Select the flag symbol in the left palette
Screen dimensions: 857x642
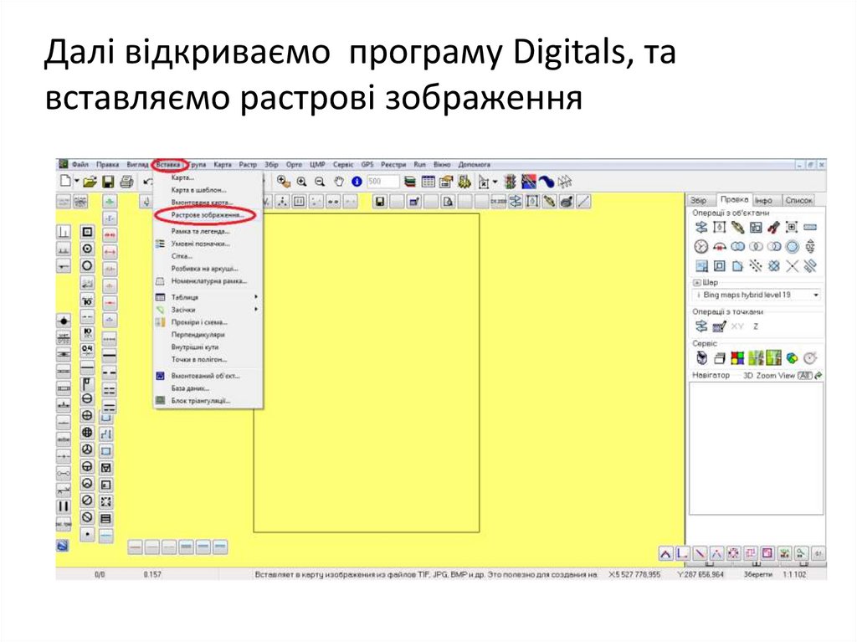[x=87, y=384]
